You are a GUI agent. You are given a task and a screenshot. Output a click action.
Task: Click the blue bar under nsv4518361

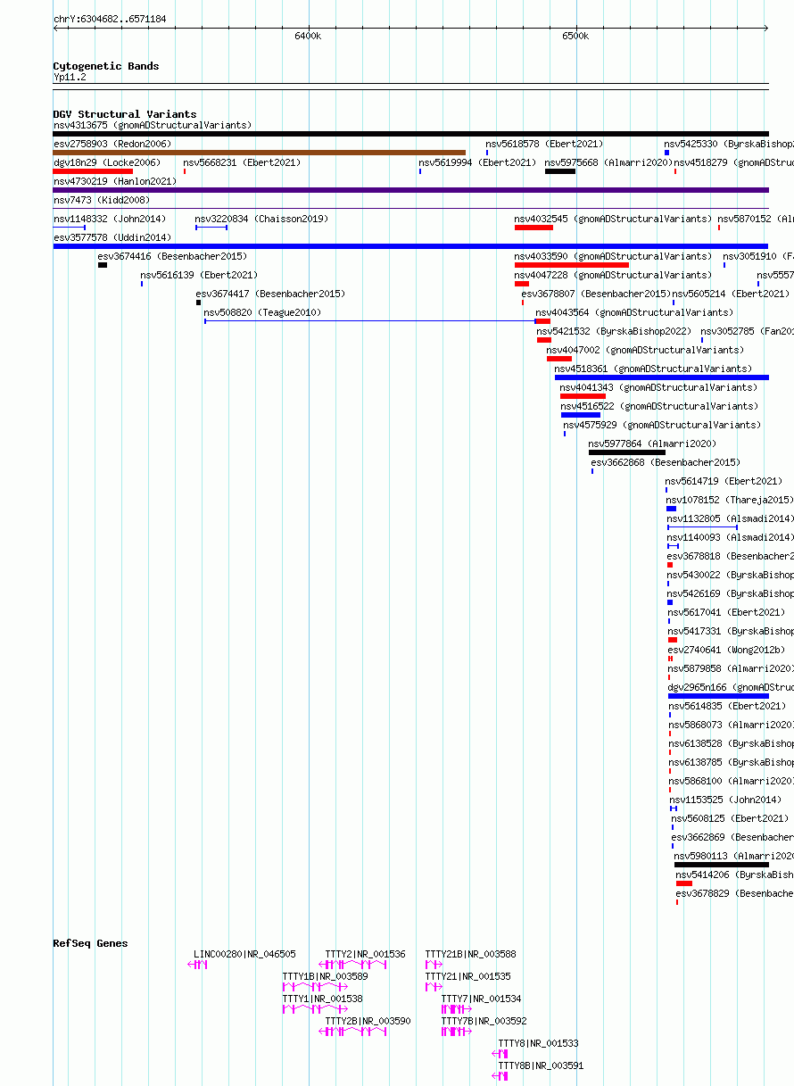click(661, 377)
